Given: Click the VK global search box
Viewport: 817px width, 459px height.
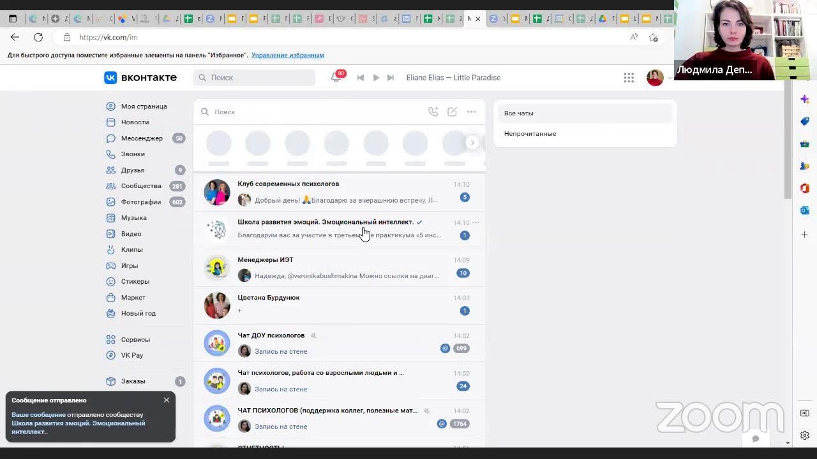Looking at the screenshot, I should pyautogui.click(x=254, y=78).
